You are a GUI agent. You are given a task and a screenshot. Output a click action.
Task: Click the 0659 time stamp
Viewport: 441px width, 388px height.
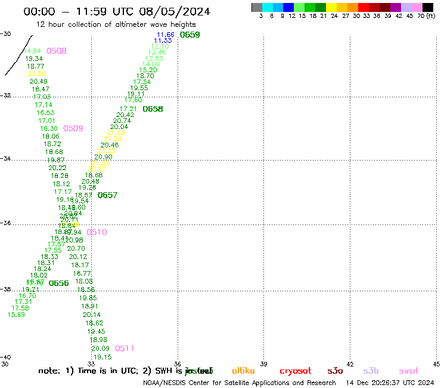190,35
